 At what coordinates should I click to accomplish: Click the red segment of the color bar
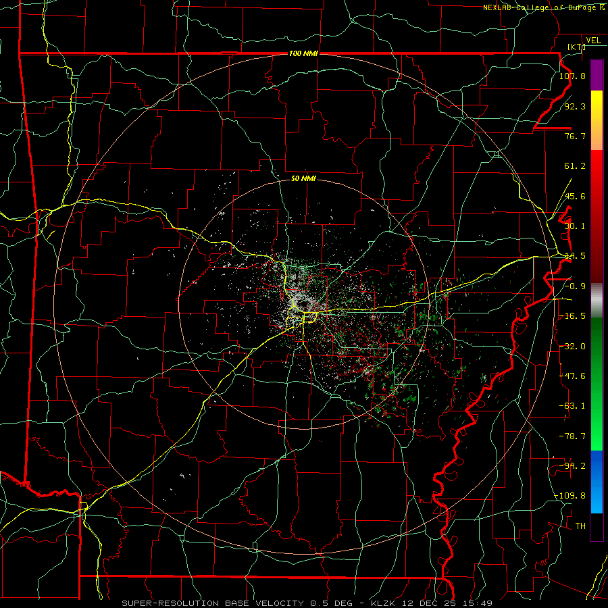pyautogui.click(x=597, y=216)
